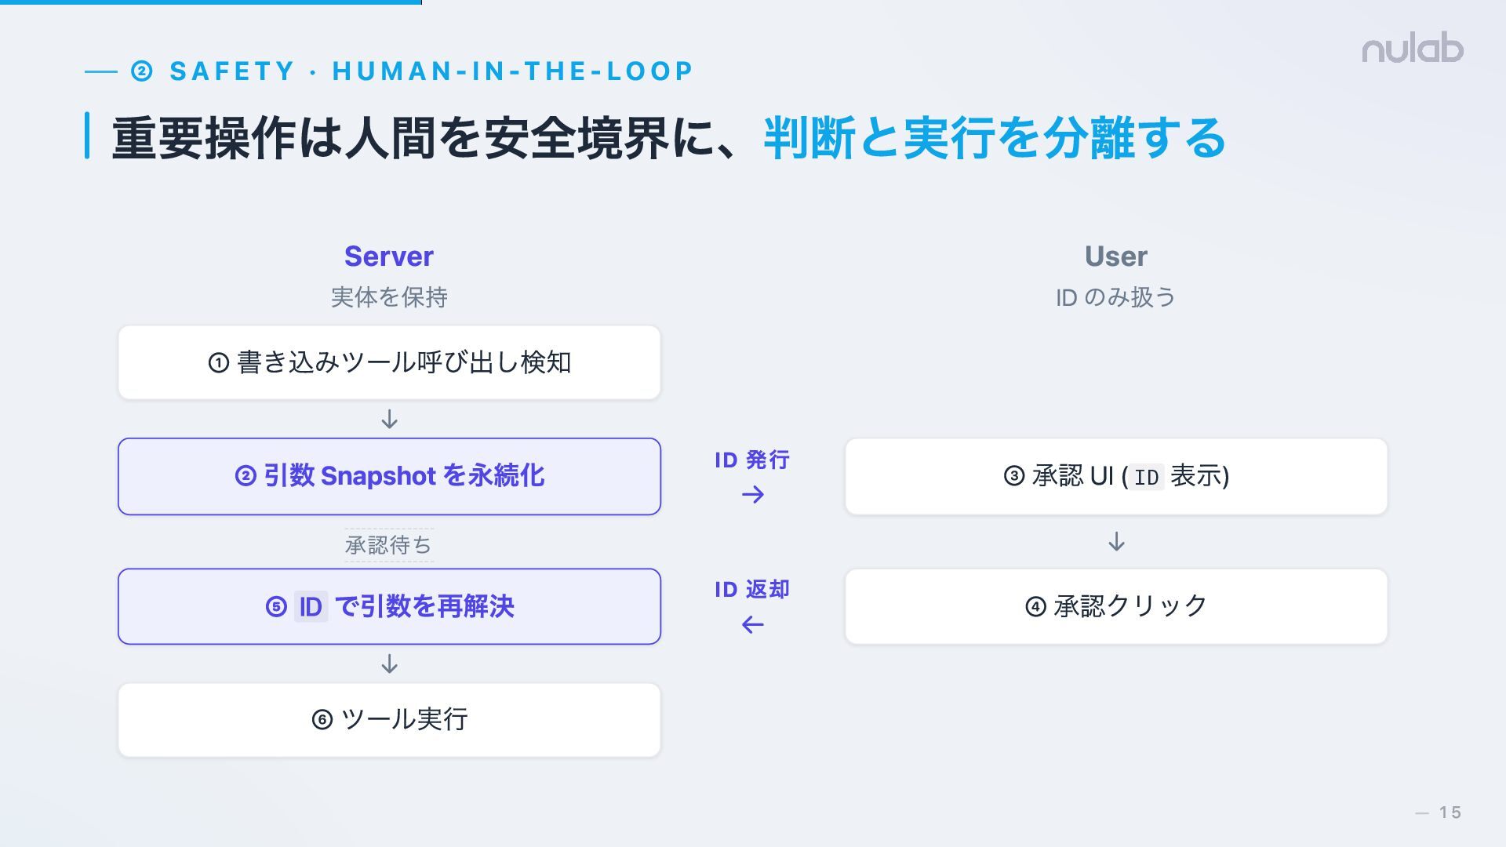1506x847 pixels.
Task: Click the right arrow under ID 発行
Action: (x=752, y=495)
